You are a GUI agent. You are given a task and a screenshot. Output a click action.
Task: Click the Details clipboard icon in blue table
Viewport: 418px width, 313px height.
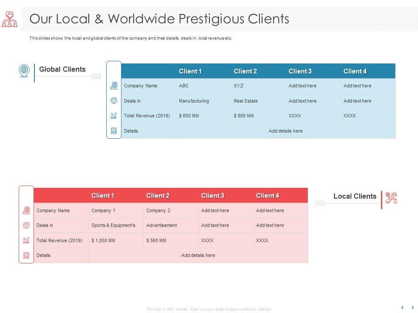(x=114, y=131)
